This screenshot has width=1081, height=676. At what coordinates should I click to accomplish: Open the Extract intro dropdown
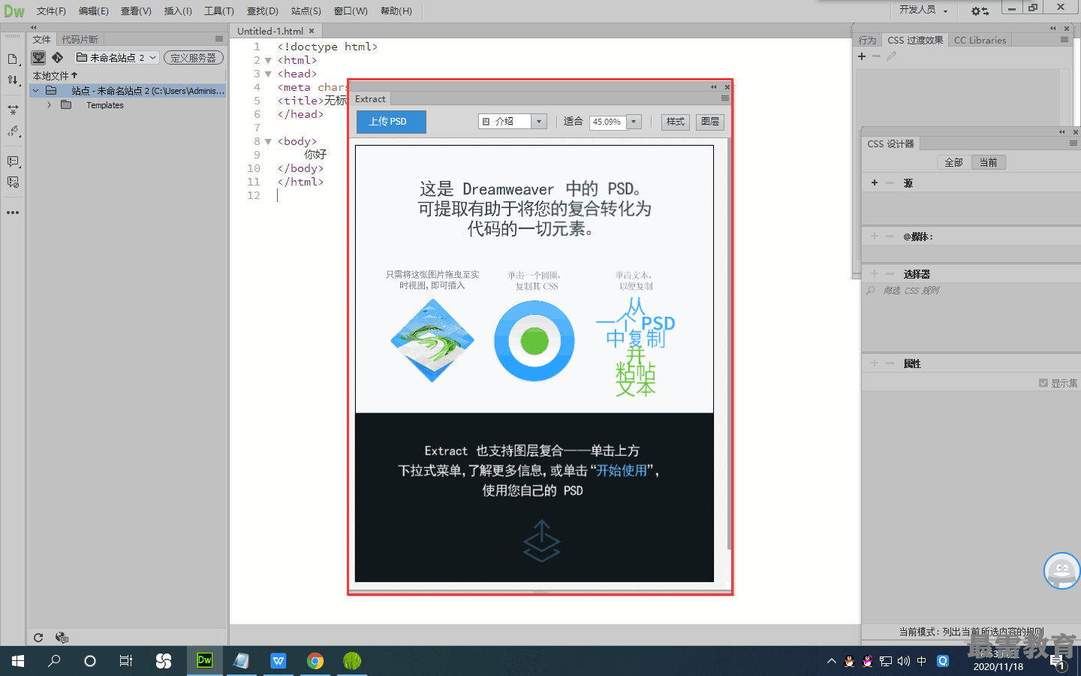tap(513, 121)
